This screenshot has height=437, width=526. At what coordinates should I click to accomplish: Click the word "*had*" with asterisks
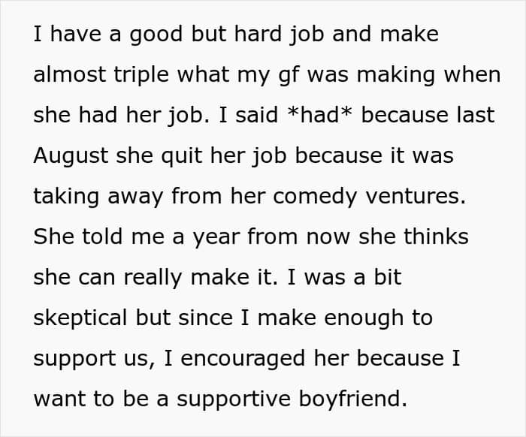point(320,115)
